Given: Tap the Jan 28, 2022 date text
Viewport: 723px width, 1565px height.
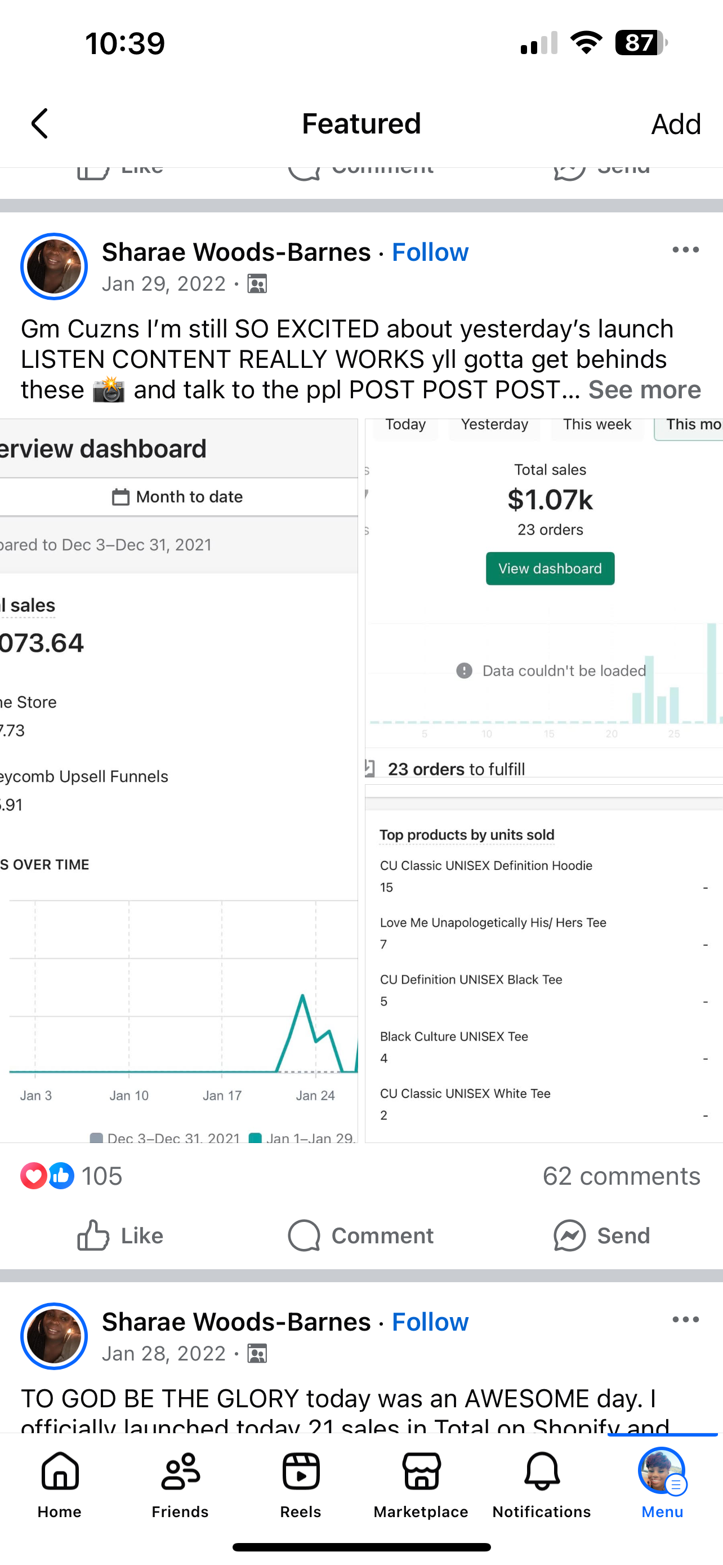Looking at the screenshot, I should pos(164,1354).
